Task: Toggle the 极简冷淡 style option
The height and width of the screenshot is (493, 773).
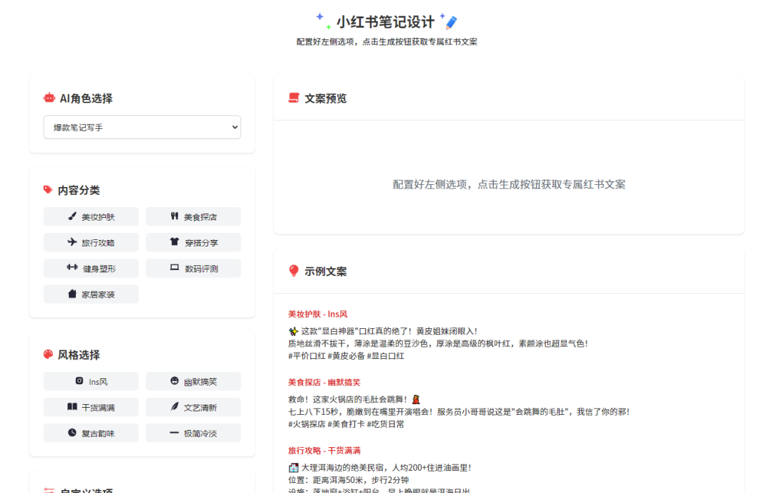Action: 193,433
